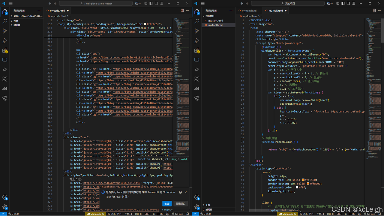Open Run and Debug in the left window
This screenshot has height=216, width=384.
click(5, 41)
